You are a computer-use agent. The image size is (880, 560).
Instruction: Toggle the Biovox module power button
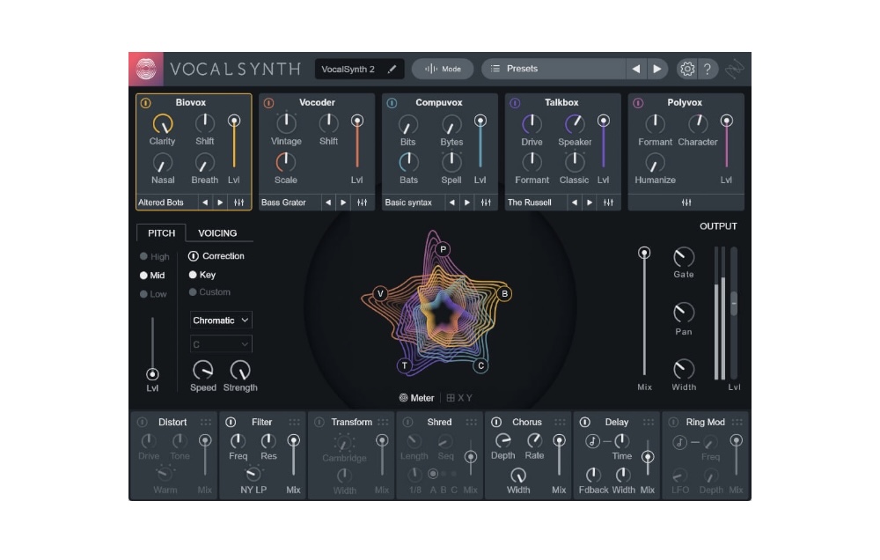coord(146,103)
